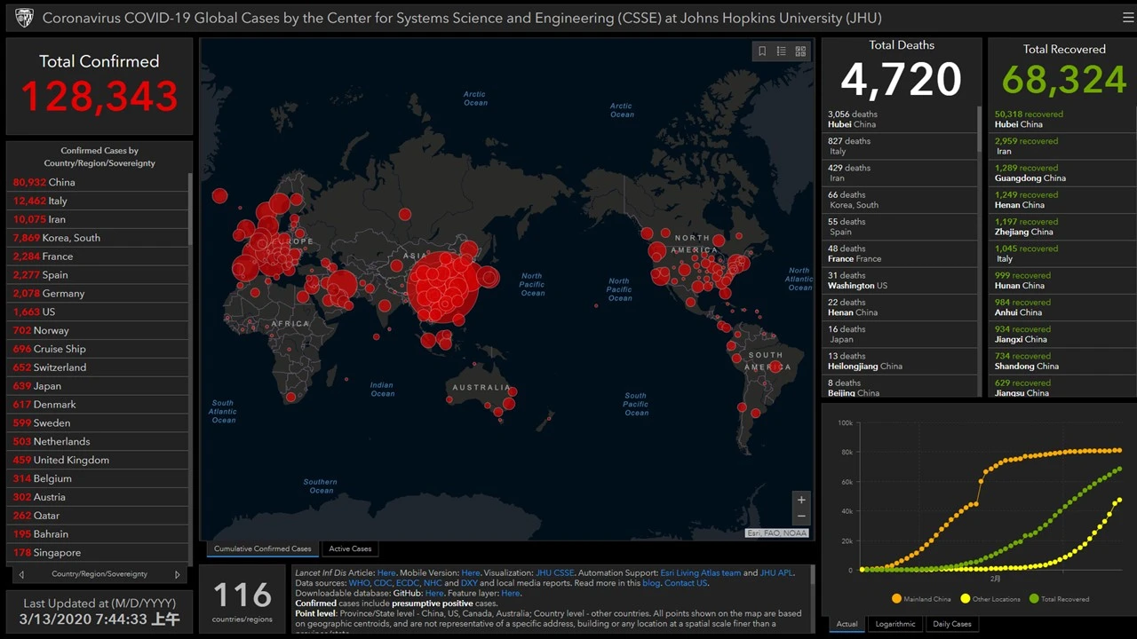
Task: Follow the JHU CSSE link
Action: (x=555, y=573)
